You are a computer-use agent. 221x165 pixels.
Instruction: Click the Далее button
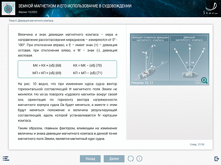[x=114, y=159]
